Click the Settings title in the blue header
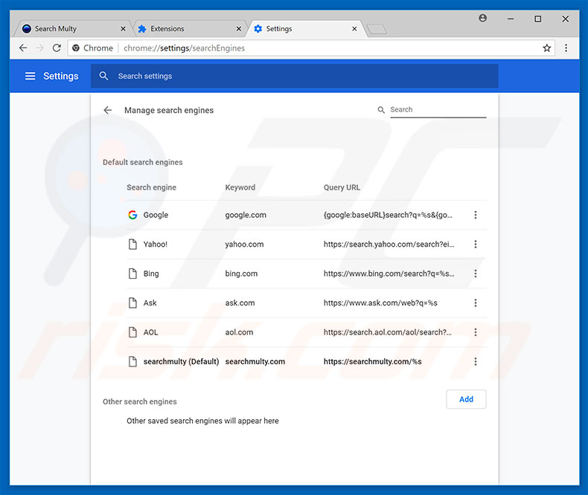 pyautogui.click(x=61, y=76)
